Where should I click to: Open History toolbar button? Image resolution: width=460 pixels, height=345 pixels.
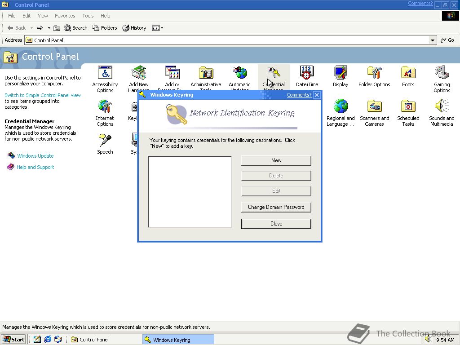pyautogui.click(x=134, y=28)
